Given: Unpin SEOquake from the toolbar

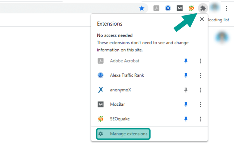Looking at the screenshot, I should [186, 119].
